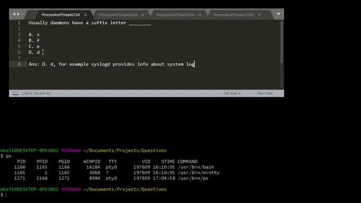Click the text 'Usually daemons have a suffix letter'
The height and width of the screenshot is (203, 361).
tap(77, 23)
